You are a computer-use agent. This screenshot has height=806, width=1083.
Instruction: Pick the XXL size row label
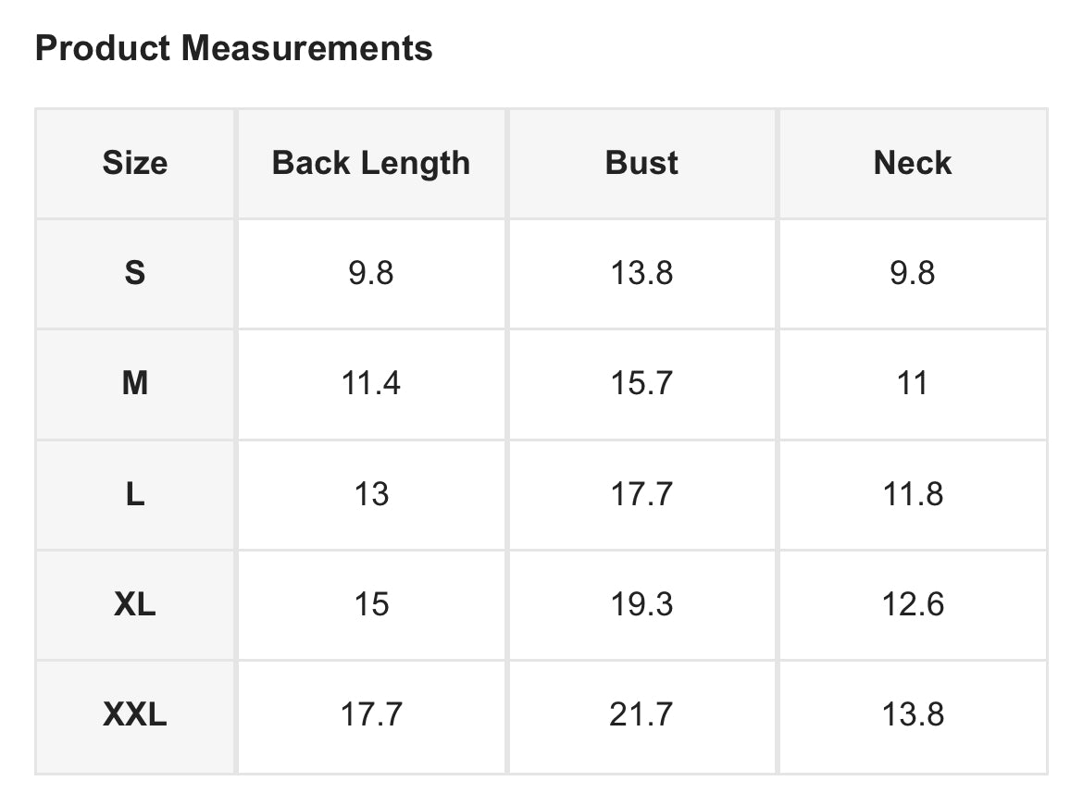(x=135, y=714)
